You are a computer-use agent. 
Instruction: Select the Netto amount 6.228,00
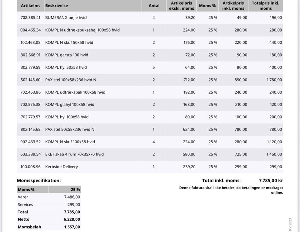click(x=72, y=220)
